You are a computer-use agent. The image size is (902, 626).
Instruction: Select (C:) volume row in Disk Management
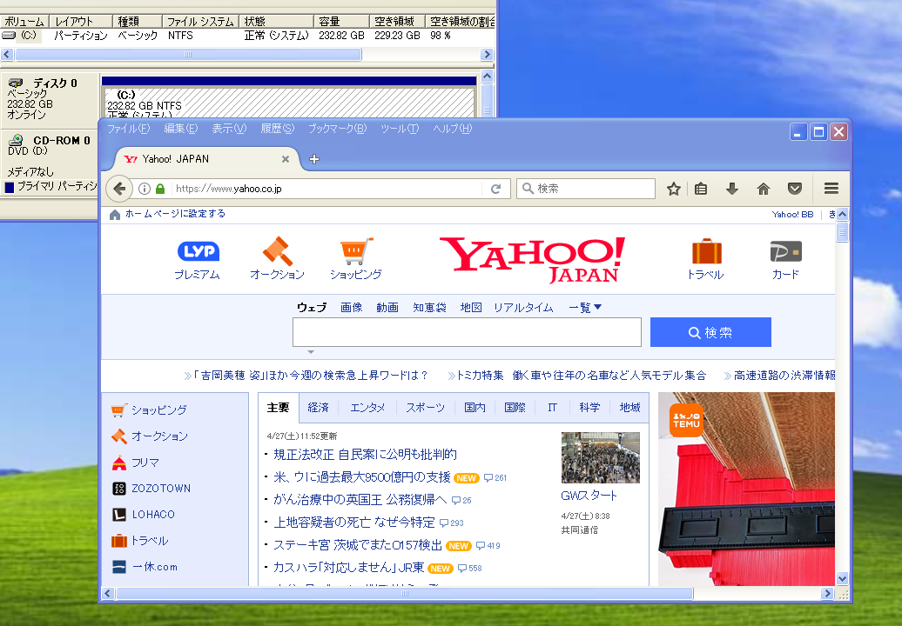coord(247,36)
